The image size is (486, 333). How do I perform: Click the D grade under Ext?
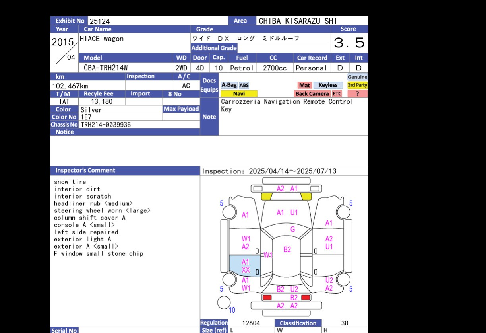coord(340,68)
